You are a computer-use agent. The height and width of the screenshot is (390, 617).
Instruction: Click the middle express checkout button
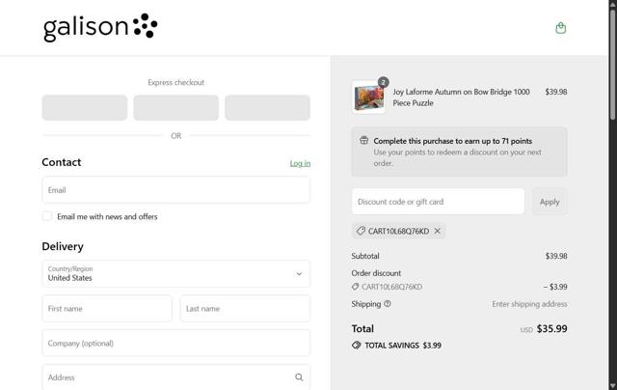(175, 107)
